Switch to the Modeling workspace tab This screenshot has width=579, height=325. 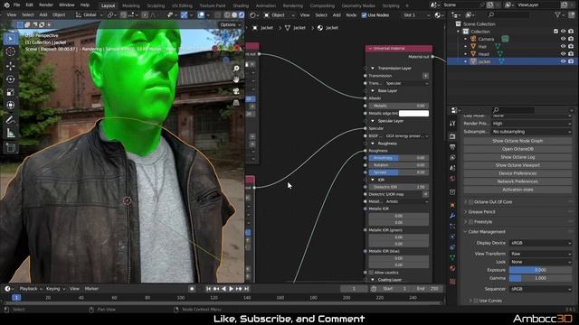tap(130, 5)
